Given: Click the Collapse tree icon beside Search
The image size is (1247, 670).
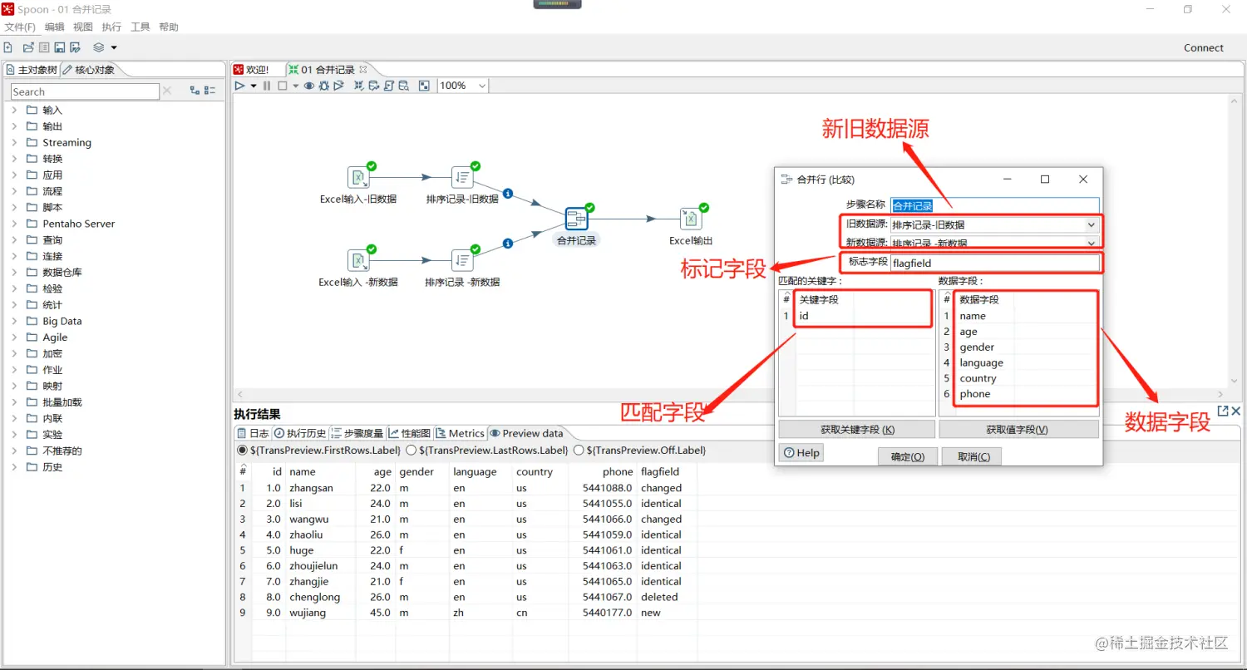Looking at the screenshot, I should click(209, 91).
